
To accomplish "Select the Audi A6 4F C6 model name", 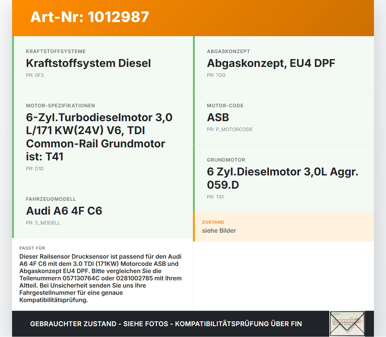I will pyautogui.click(x=64, y=211).
